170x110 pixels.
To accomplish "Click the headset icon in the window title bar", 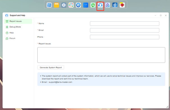I will [7, 15].
